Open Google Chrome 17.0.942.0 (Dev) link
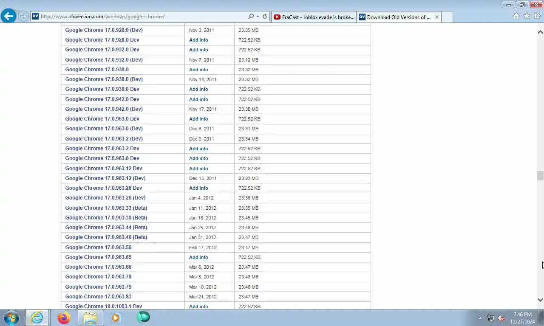Screen dimensions: 544x326 104,109
